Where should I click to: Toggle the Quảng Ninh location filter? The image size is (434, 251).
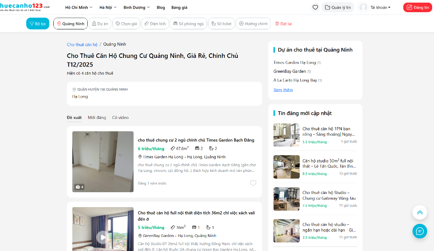70,24
